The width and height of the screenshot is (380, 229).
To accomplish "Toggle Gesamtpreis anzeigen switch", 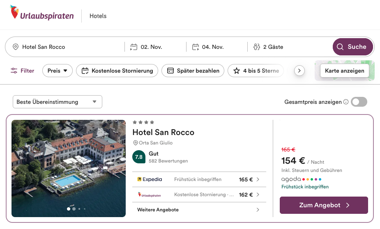I will click(x=359, y=102).
